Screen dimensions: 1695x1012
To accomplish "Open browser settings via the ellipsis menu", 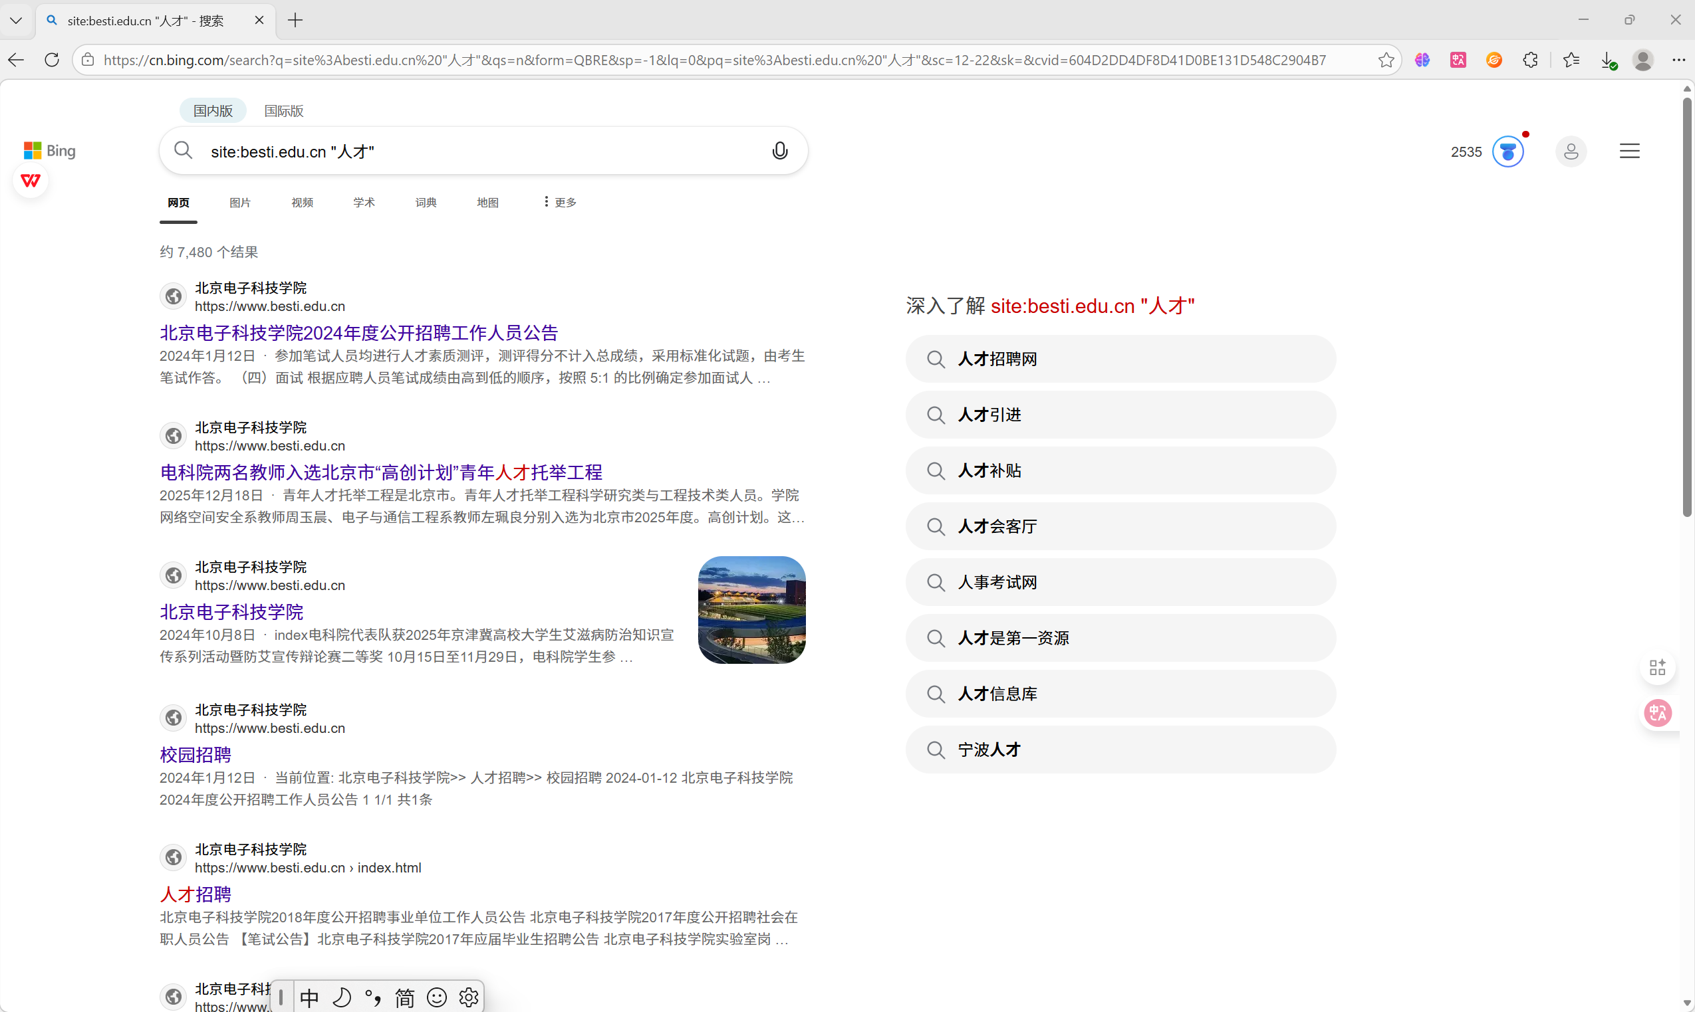I will pos(1680,60).
